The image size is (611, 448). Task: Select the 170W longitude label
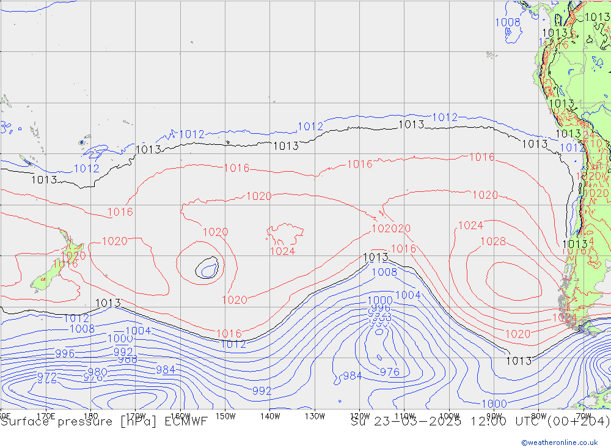pyautogui.click(x=136, y=416)
